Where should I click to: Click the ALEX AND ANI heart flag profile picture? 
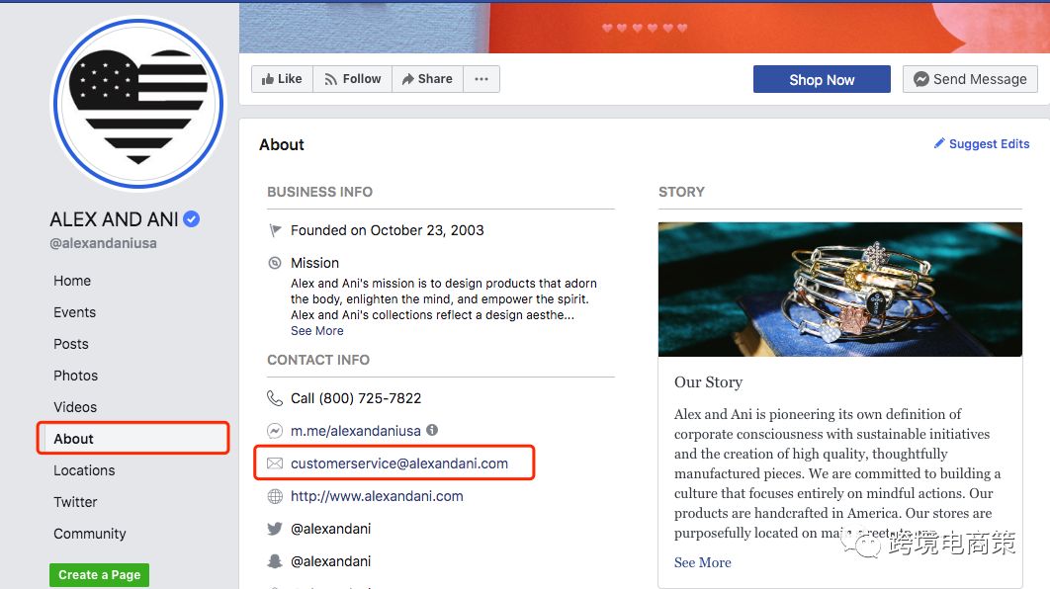pyautogui.click(x=138, y=104)
